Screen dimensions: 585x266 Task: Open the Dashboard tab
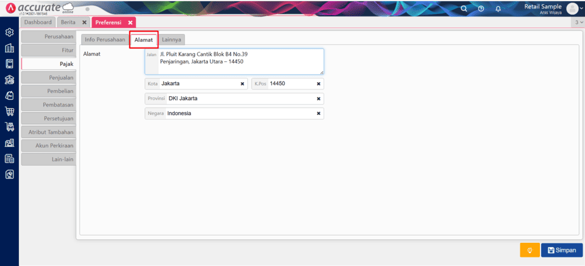point(38,23)
